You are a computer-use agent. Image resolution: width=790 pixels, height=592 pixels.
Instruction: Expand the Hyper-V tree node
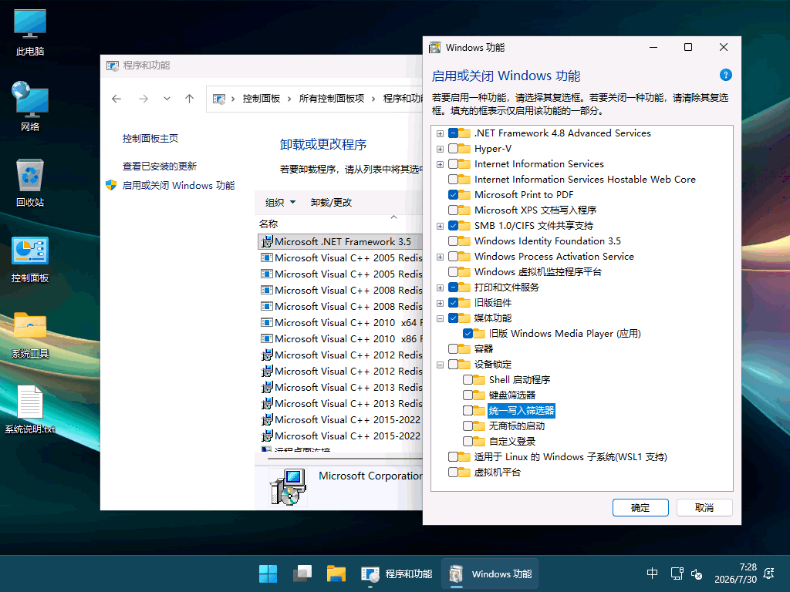[x=440, y=149]
